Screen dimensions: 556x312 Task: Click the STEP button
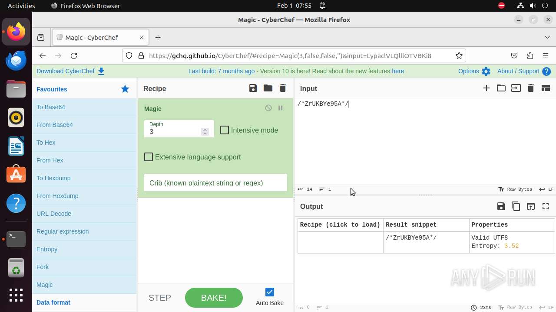(160, 298)
